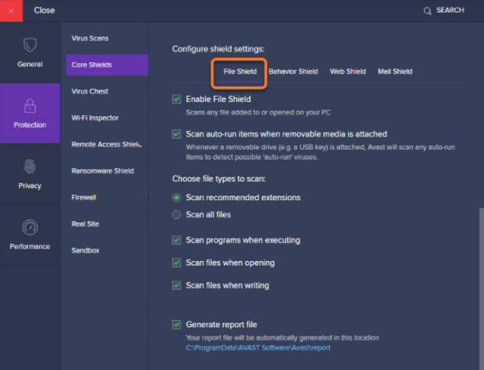Click 'Scans any file added to' description
484x370 pixels.
258,112
